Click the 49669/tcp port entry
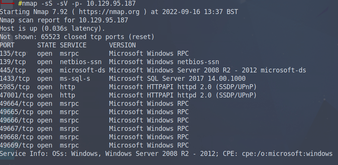338x165 pixels. tap(17, 145)
